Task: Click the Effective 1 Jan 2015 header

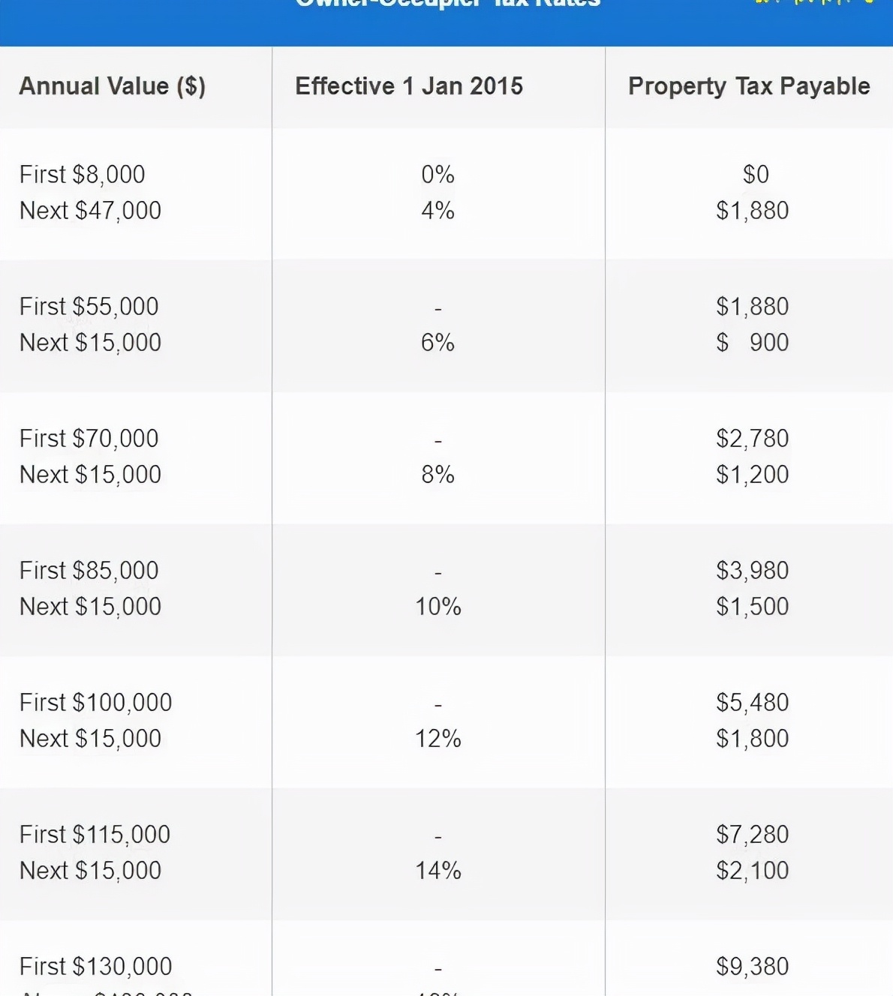Action: click(409, 86)
